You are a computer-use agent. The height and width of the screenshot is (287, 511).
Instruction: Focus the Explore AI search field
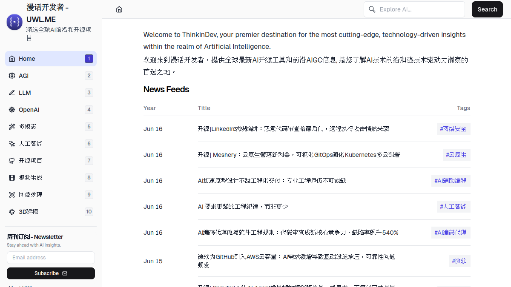[414, 9]
